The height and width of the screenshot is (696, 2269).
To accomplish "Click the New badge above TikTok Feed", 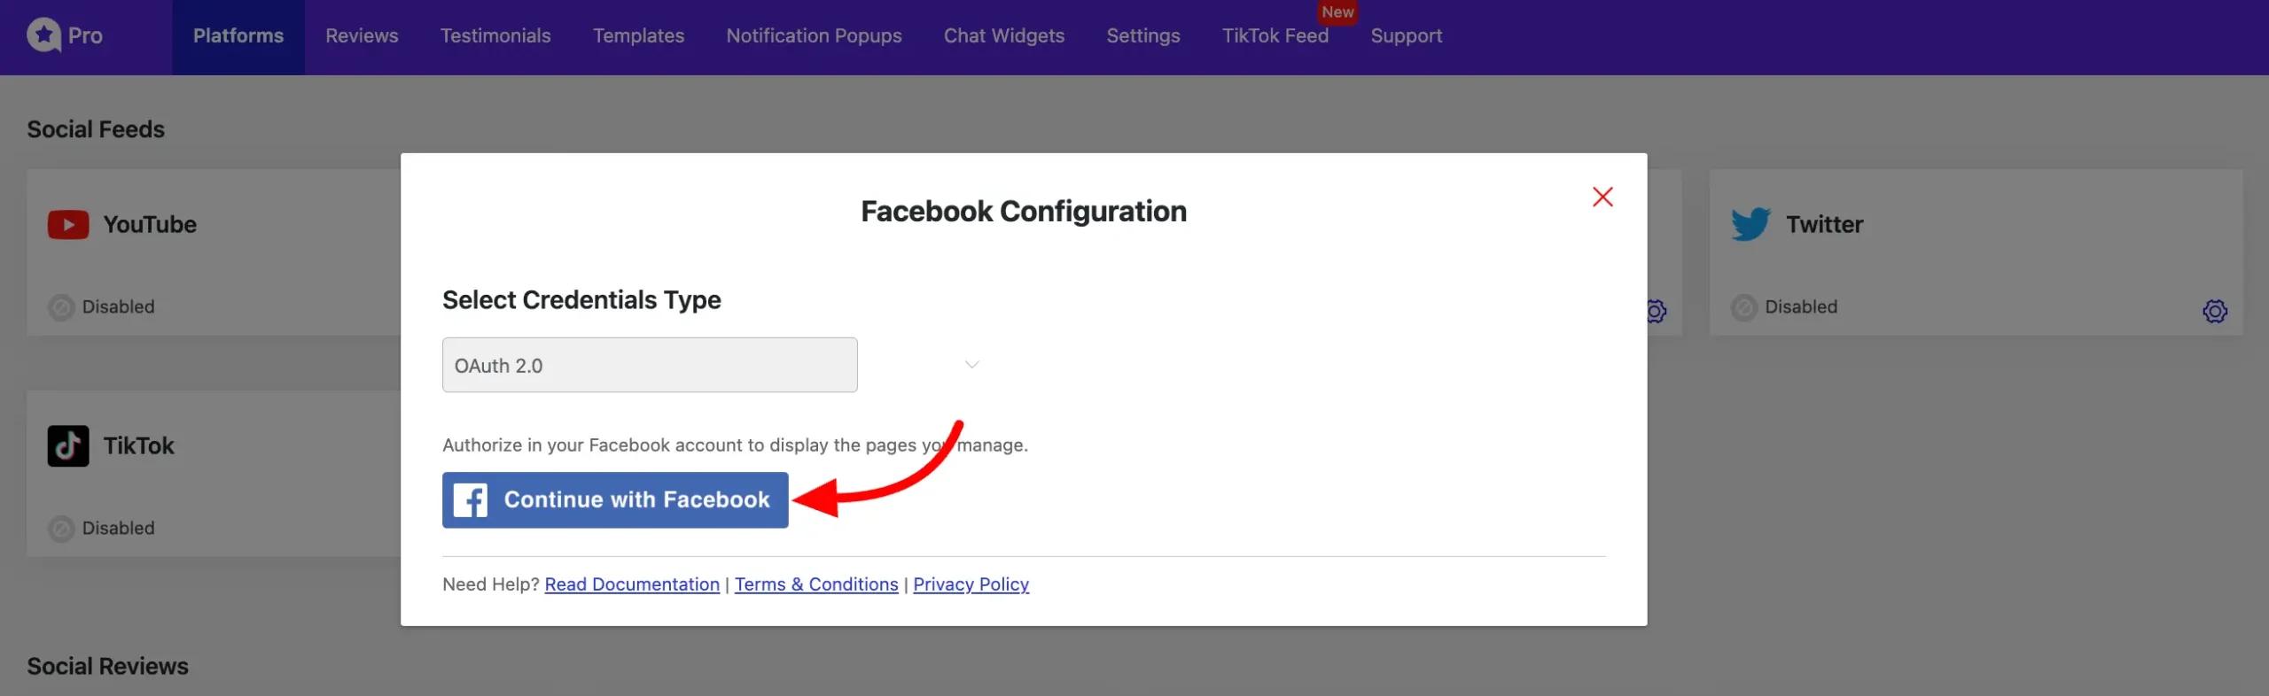I will (1337, 12).
